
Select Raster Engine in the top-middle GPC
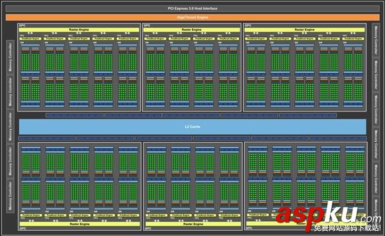(191, 29)
